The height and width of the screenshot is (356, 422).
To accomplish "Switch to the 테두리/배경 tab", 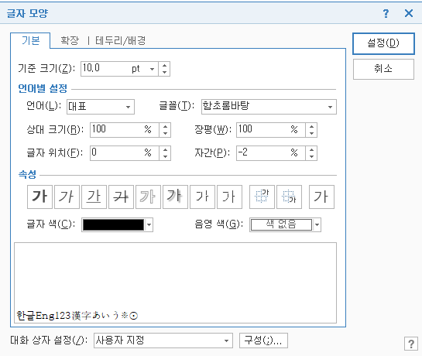I will click(x=120, y=41).
